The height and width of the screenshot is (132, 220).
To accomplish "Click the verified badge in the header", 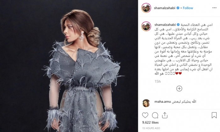I will pos(178,8).
